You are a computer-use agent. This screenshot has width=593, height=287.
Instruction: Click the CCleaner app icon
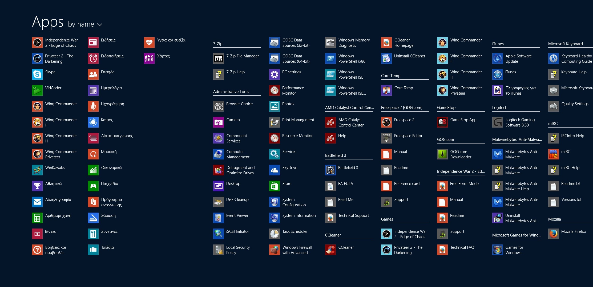pos(330,250)
